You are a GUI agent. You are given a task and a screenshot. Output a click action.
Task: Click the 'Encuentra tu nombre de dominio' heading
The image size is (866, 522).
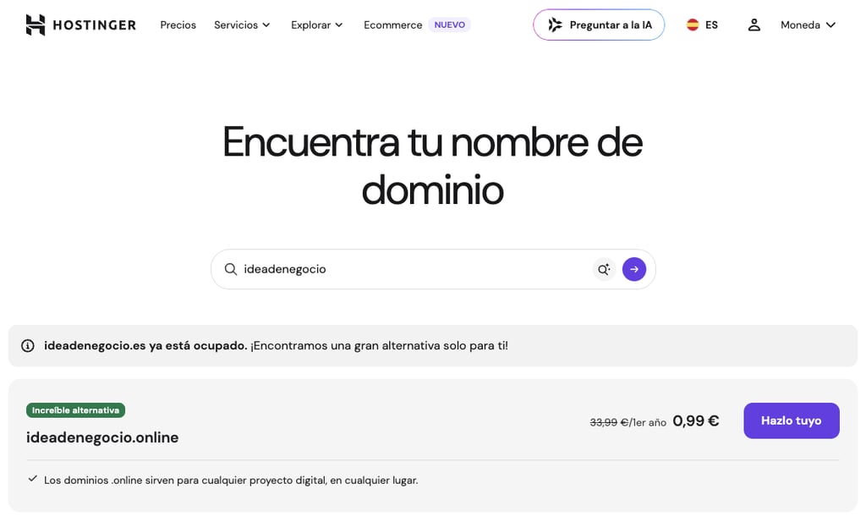click(433, 166)
